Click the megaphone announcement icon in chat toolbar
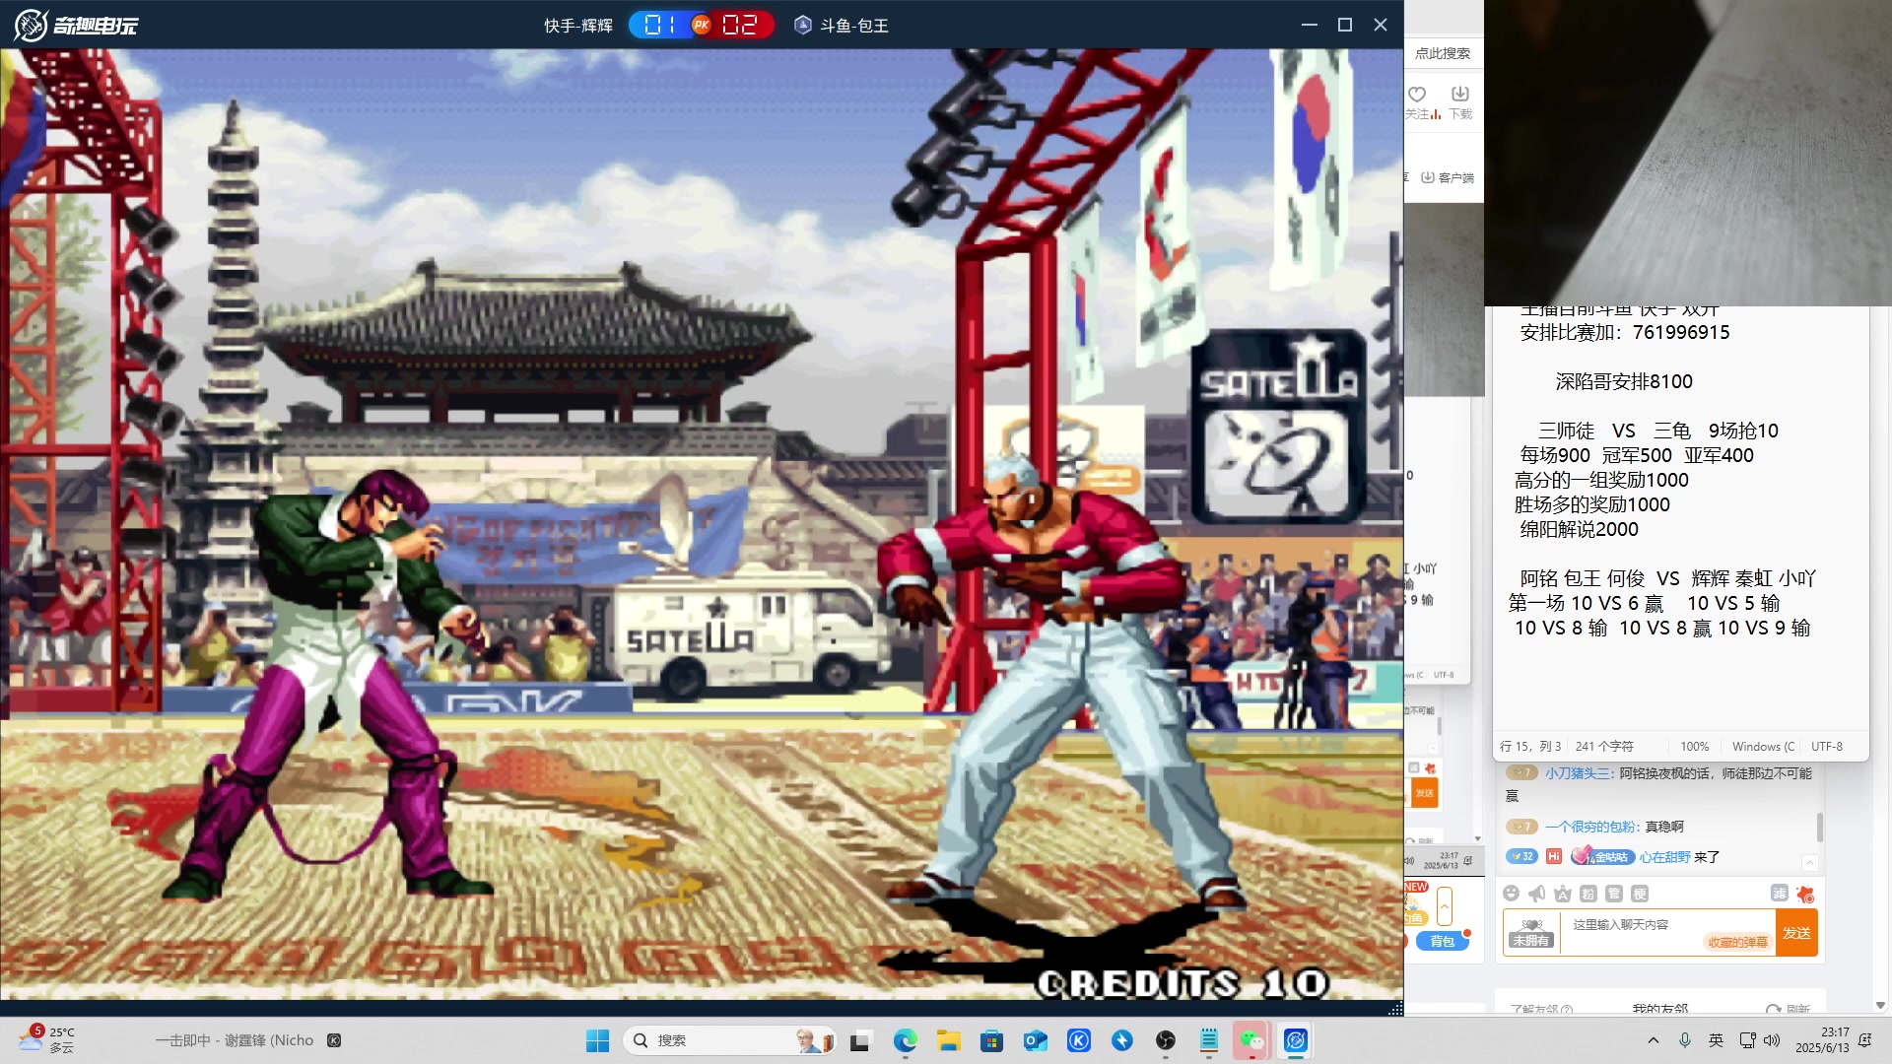Viewport: 1892px width, 1064px height. tap(1536, 894)
